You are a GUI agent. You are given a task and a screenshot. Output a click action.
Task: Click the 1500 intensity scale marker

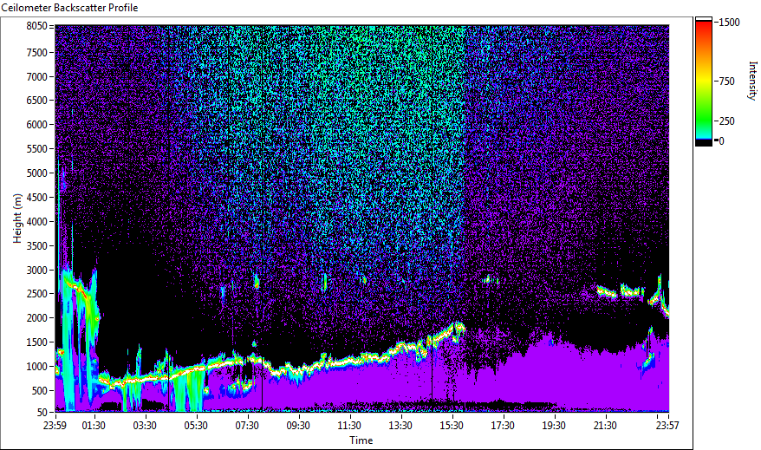[729, 23]
